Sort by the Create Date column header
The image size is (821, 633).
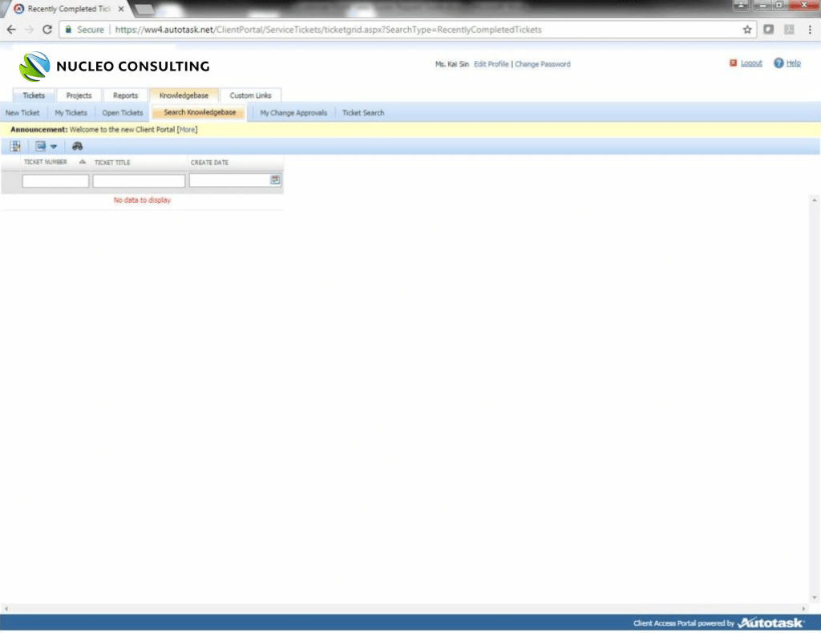click(209, 163)
